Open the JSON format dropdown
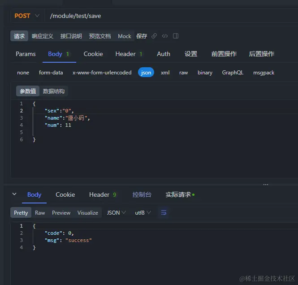The height and width of the screenshot is (285, 298). [116, 212]
